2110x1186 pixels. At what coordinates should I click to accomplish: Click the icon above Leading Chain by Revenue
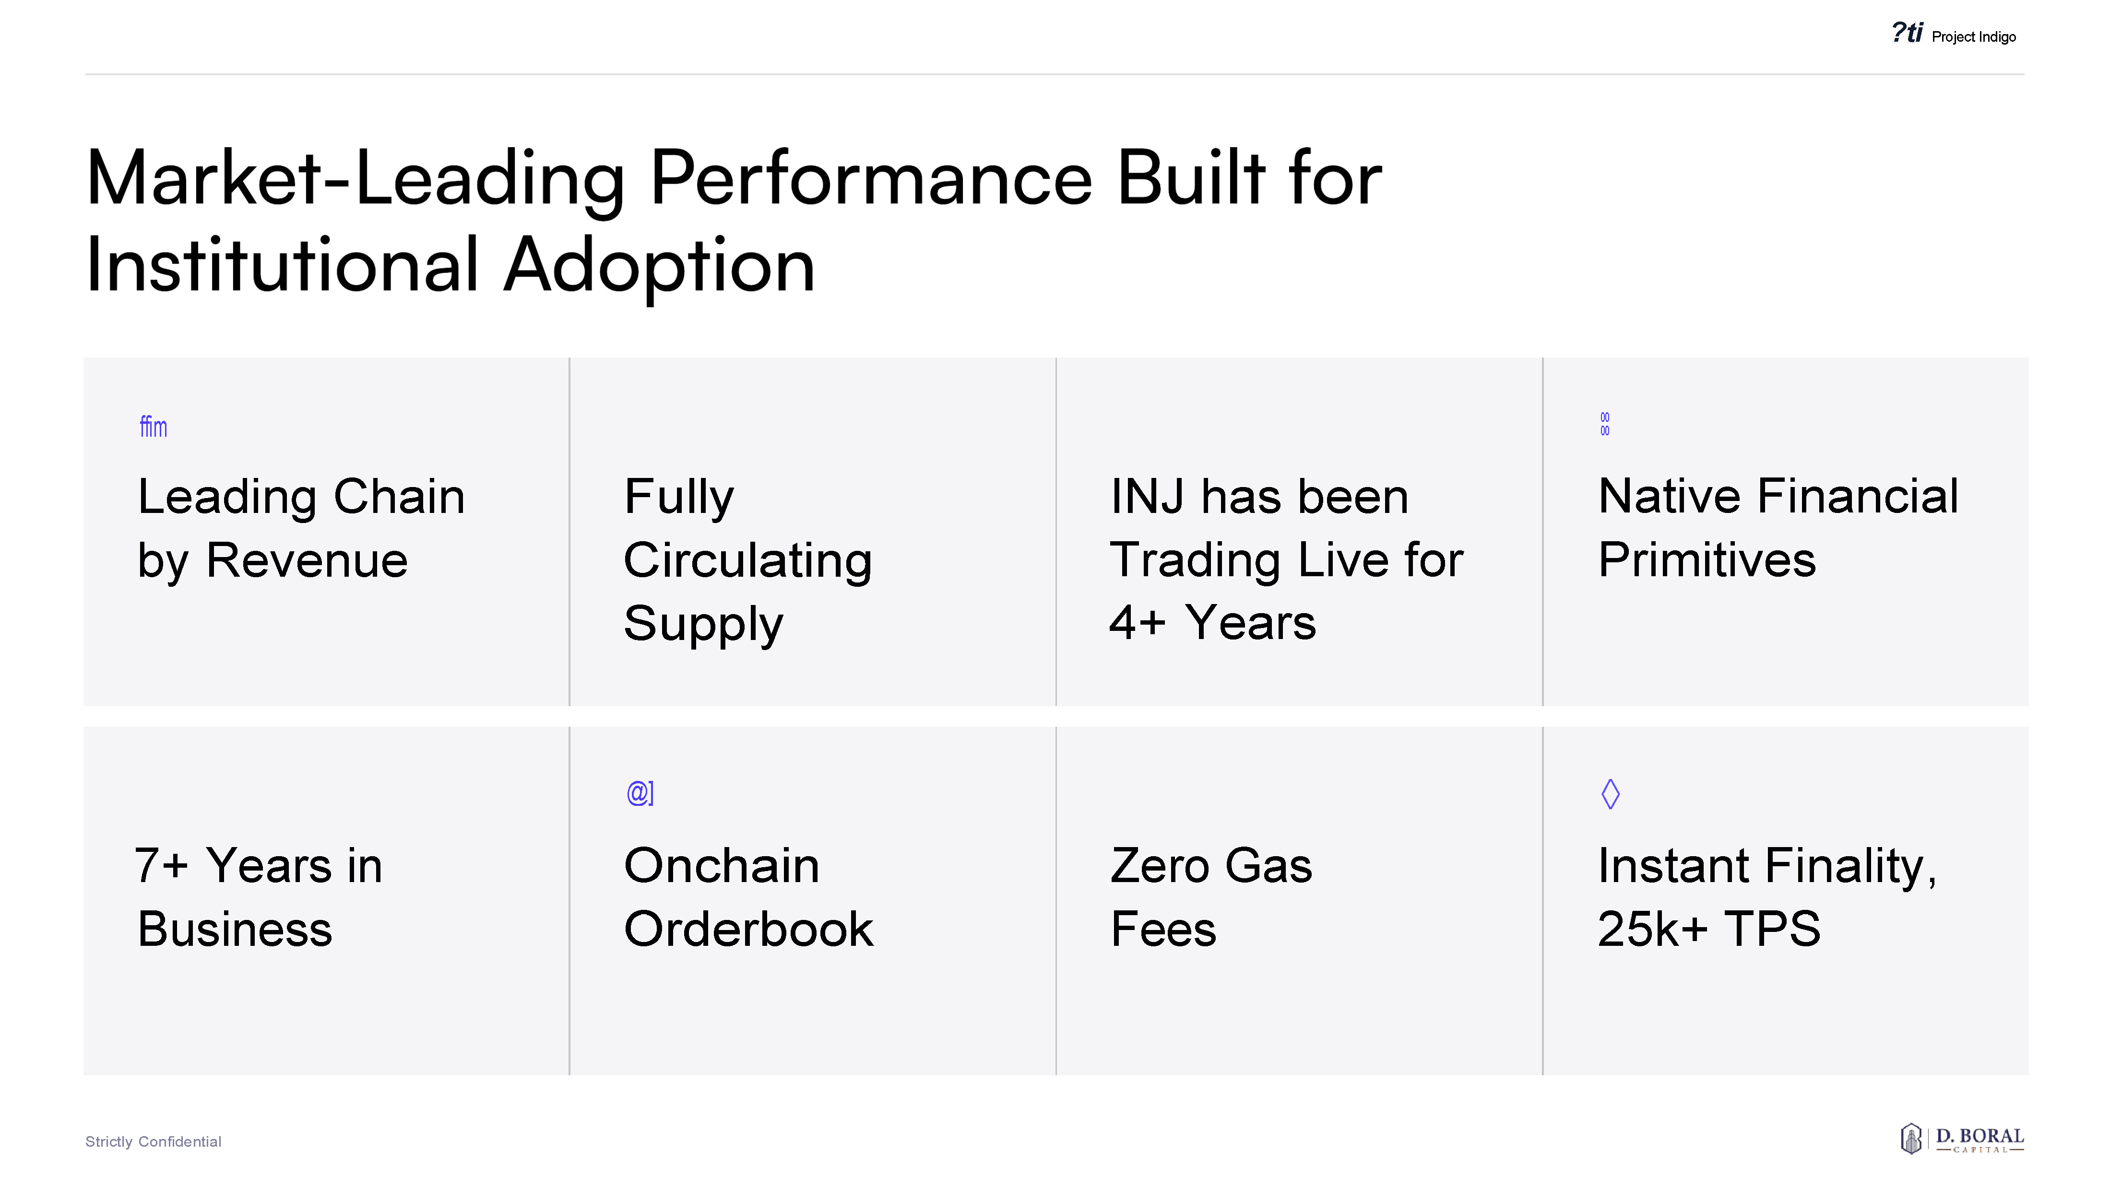(x=153, y=427)
